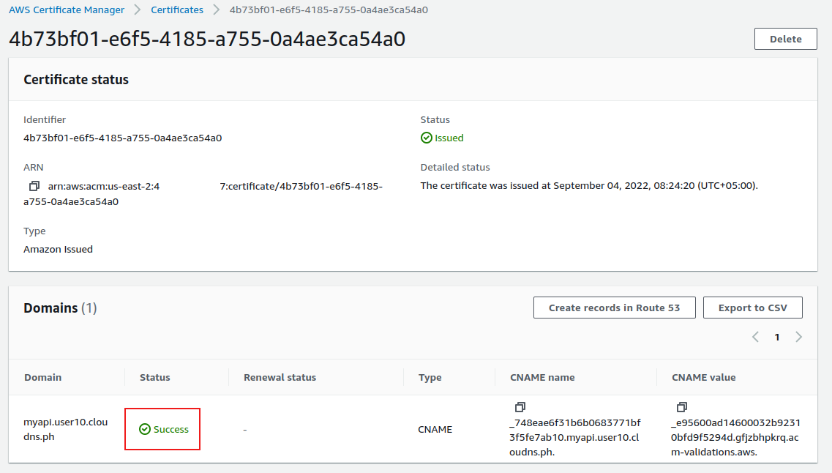Screen dimensions: 832x473
Task: Open AWS Certificate Manager breadcrumb link
Action: click(67, 10)
